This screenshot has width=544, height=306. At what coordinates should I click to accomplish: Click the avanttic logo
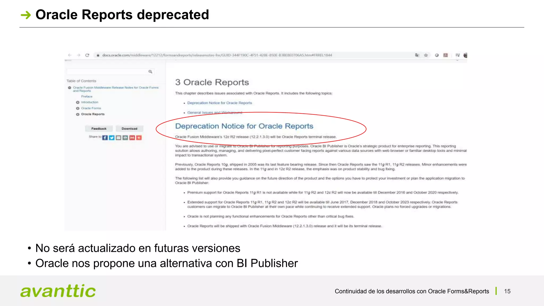point(58,291)
